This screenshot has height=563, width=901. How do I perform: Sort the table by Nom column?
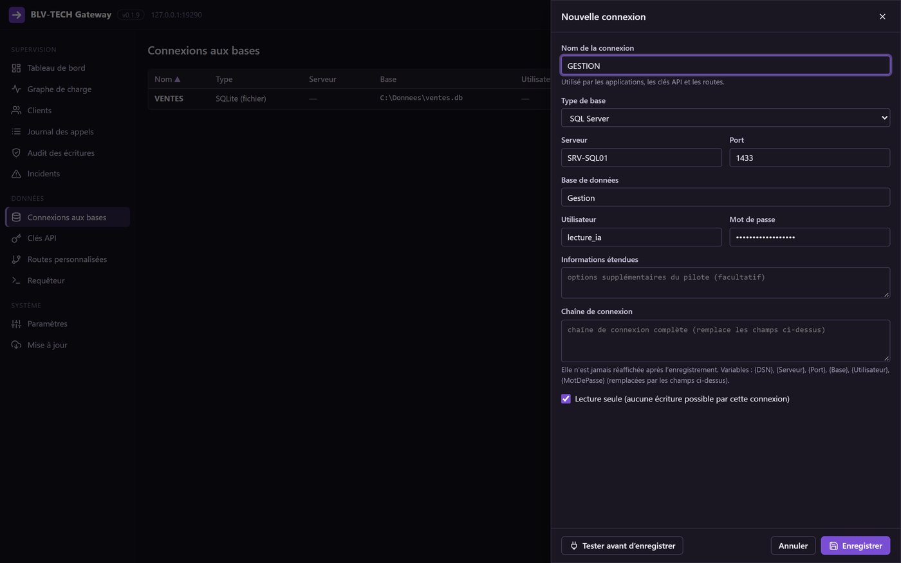[x=167, y=79]
